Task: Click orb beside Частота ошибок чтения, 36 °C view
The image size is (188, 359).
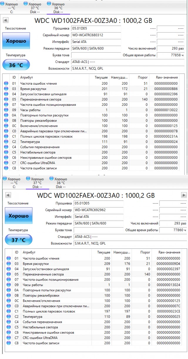Action: (x=6, y=84)
